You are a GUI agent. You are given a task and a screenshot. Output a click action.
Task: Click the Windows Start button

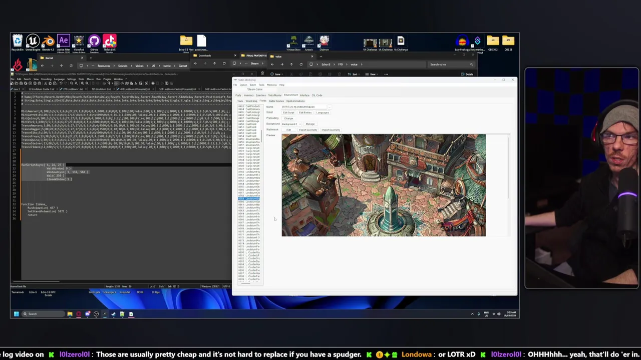17,314
